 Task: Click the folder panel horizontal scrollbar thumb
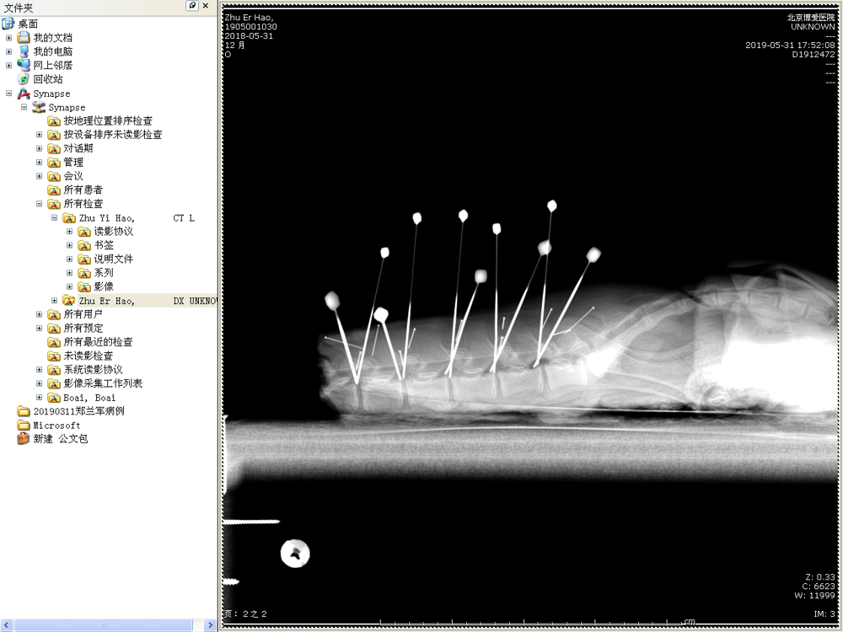(x=103, y=625)
